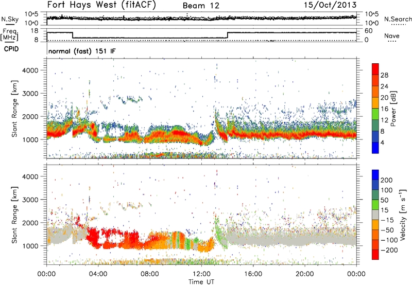Click the '4000' tick on power panel
The height and width of the screenshot is (285, 412).
click(30, 70)
